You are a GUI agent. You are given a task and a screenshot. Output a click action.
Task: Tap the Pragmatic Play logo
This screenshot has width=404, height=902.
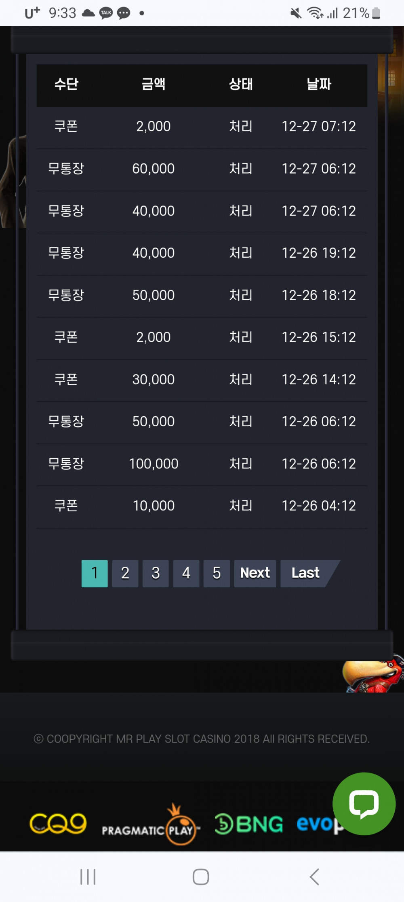pyautogui.click(x=151, y=824)
